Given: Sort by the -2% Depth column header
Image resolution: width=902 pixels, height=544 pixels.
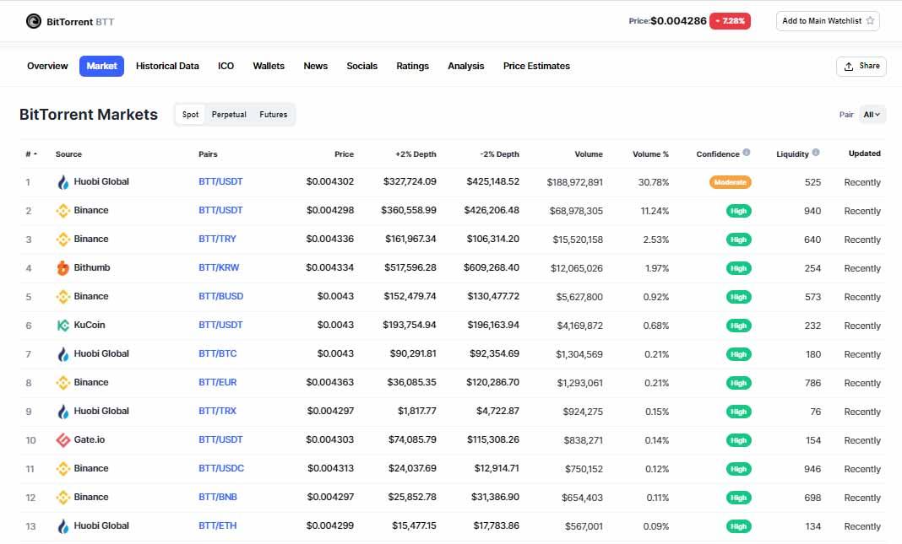Looking at the screenshot, I should (x=499, y=154).
